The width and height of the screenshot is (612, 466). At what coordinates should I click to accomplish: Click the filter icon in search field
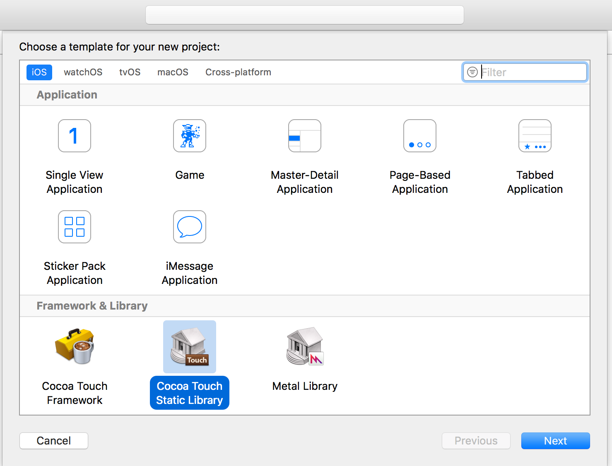coord(472,72)
